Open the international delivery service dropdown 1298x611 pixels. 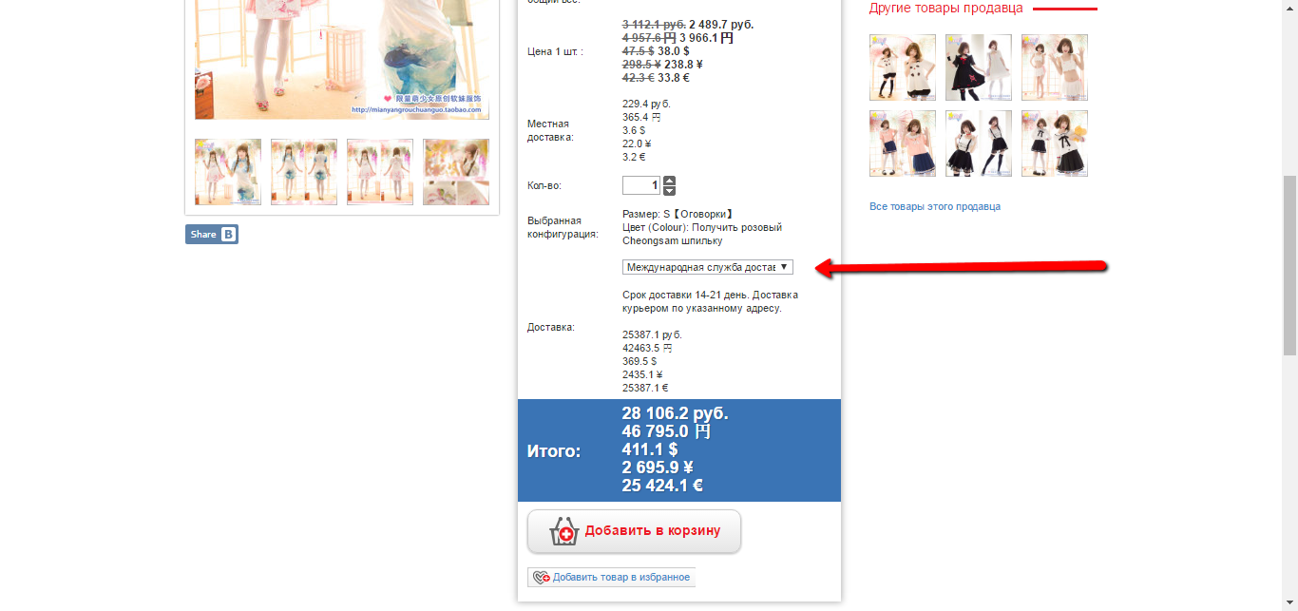708,267
